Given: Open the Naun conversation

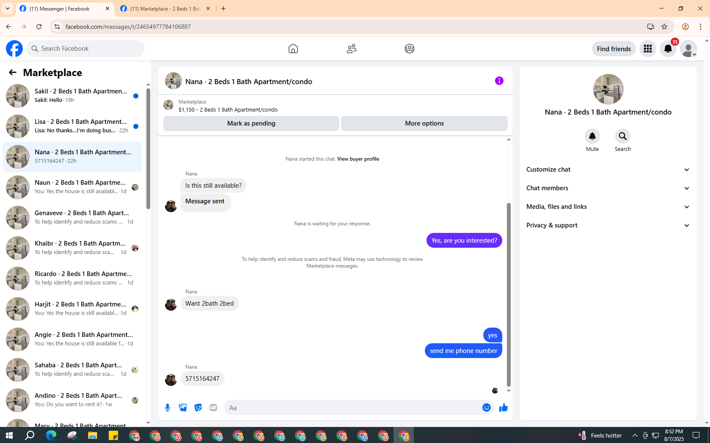Looking at the screenshot, I should (72, 187).
